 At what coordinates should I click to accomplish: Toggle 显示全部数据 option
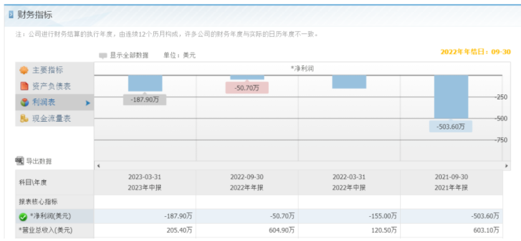tap(129, 55)
